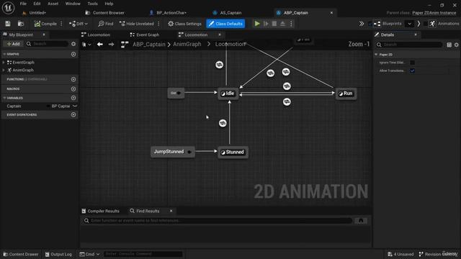Expand AnimGraph tree item
The width and height of the screenshot is (461, 259).
click(4, 71)
